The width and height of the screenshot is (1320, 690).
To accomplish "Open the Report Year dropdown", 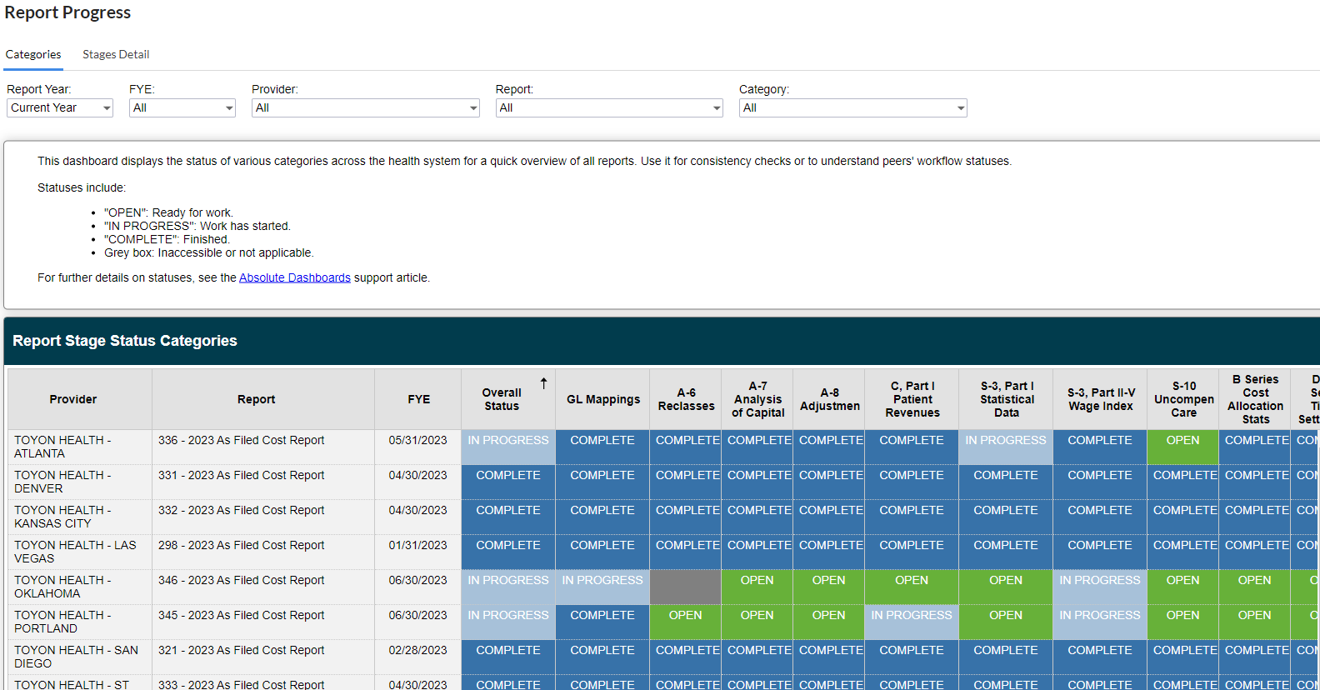I will (x=60, y=107).
